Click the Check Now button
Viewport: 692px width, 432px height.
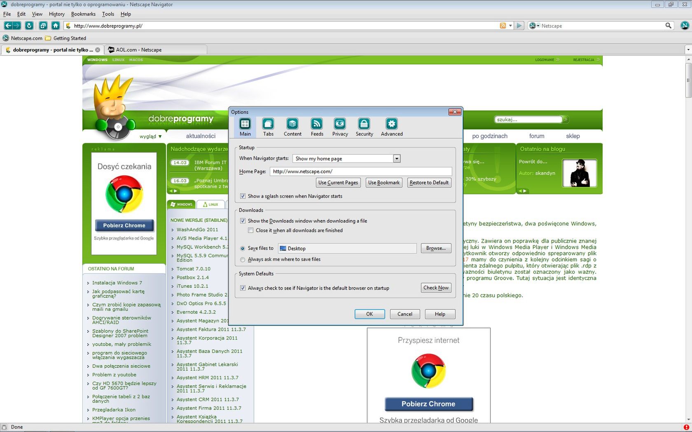click(x=436, y=288)
